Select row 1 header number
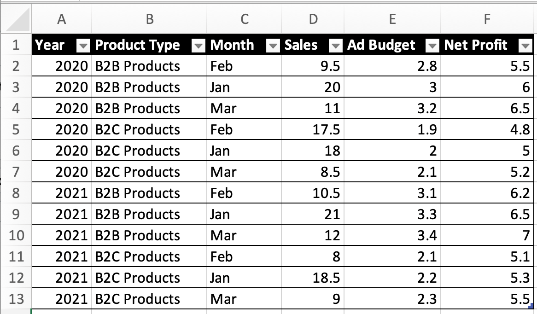 16,45
